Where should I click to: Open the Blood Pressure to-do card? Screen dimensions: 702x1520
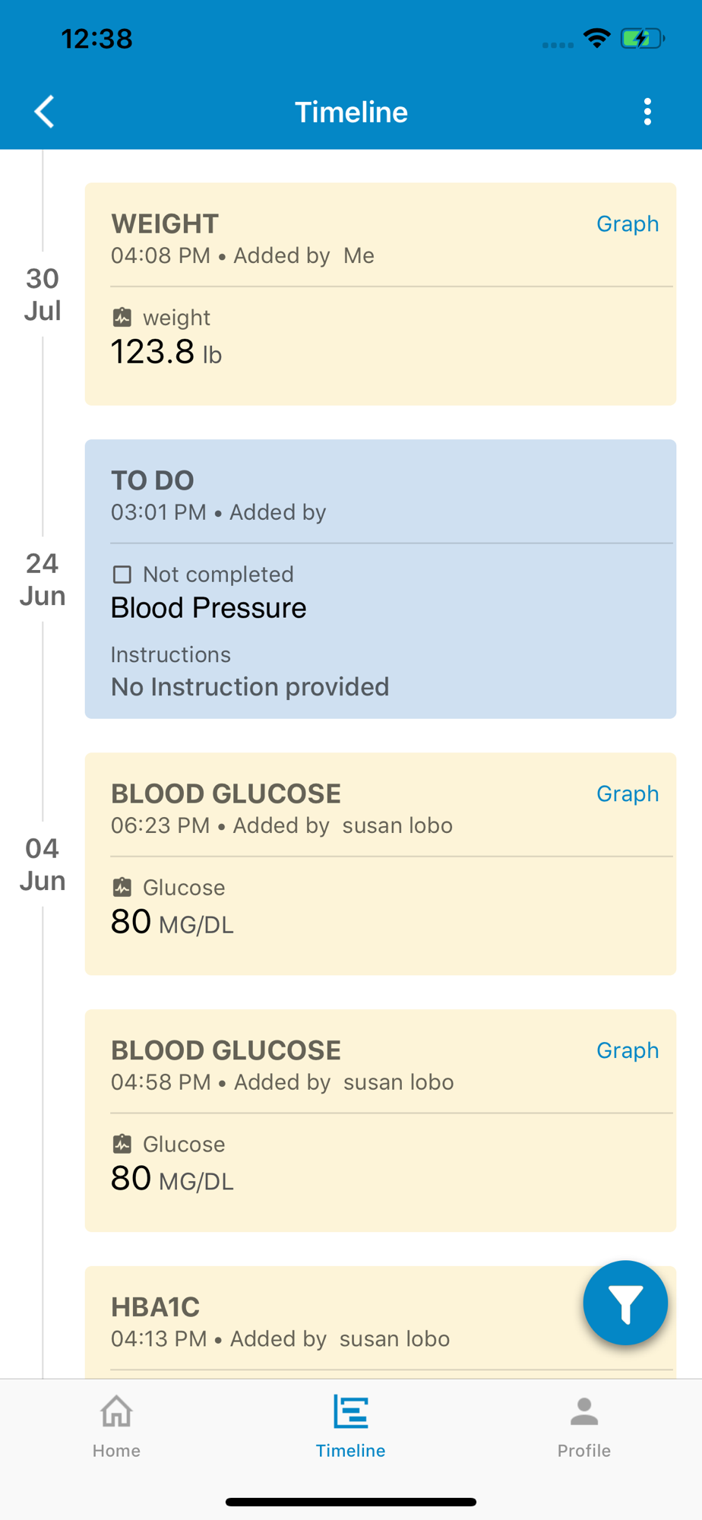[x=381, y=579]
